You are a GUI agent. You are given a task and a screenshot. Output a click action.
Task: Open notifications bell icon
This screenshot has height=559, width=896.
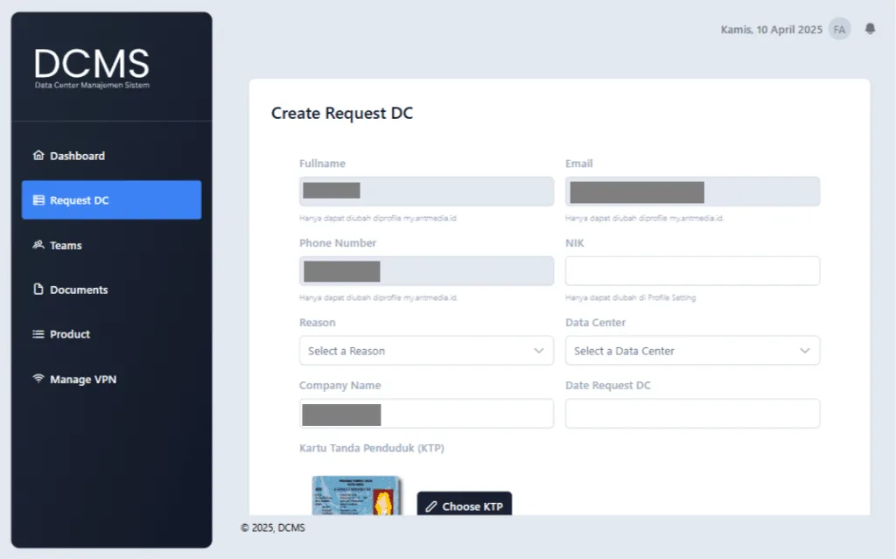point(870,29)
